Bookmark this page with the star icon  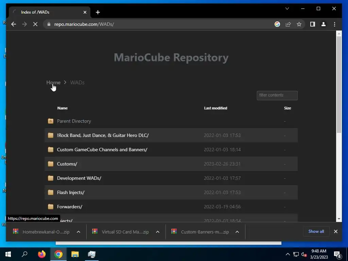coord(299,24)
